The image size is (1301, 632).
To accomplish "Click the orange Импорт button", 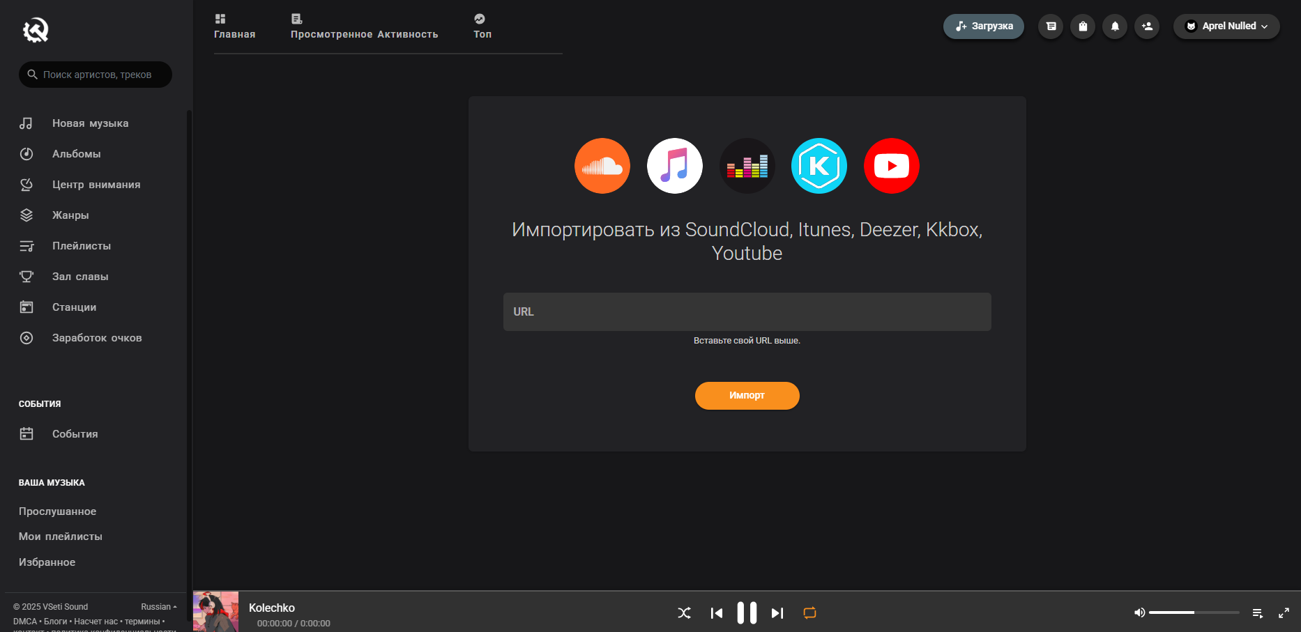I will 747,396.
